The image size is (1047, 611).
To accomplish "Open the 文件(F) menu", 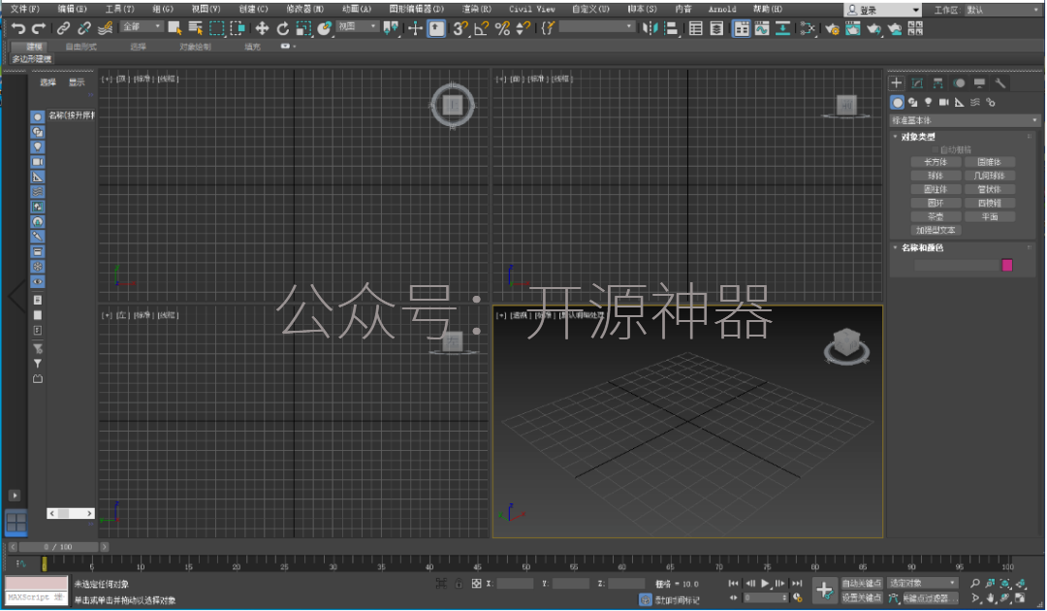I will pyautogui.click(x=25, y=10).
